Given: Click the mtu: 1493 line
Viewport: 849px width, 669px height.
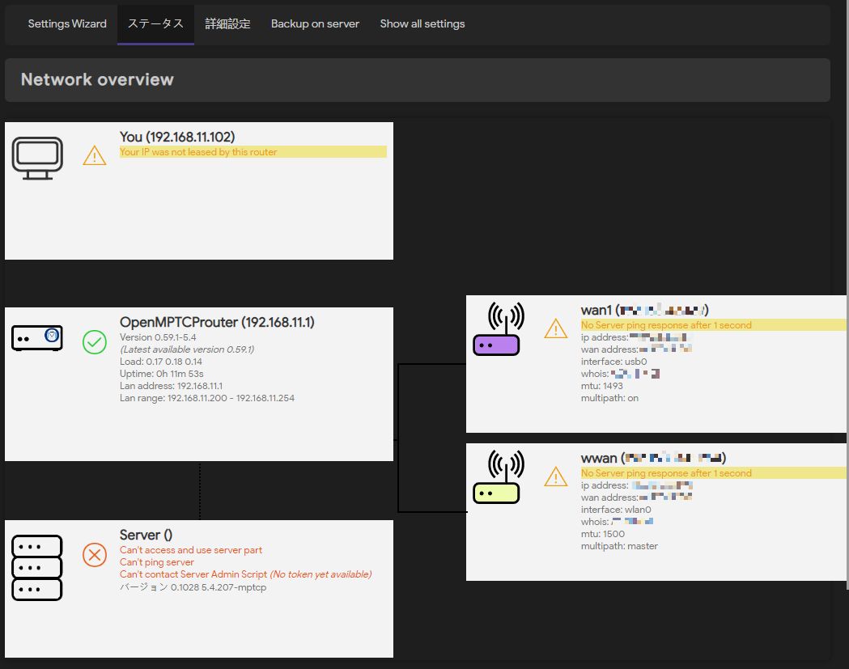Looking at the screenshot, I should [x=602, y=386].
